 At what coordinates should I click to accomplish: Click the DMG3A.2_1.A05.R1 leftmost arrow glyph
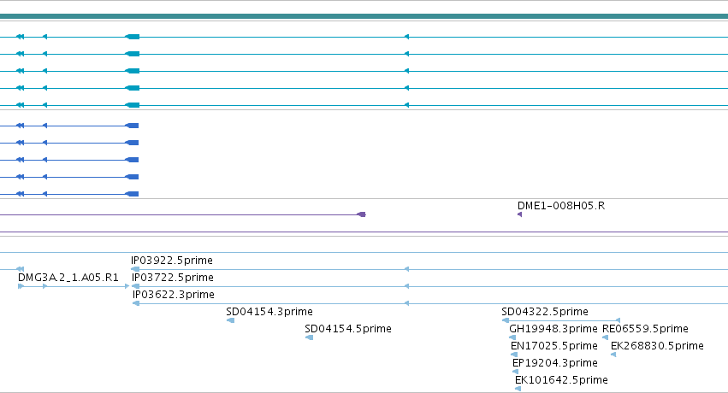point(21,286)
